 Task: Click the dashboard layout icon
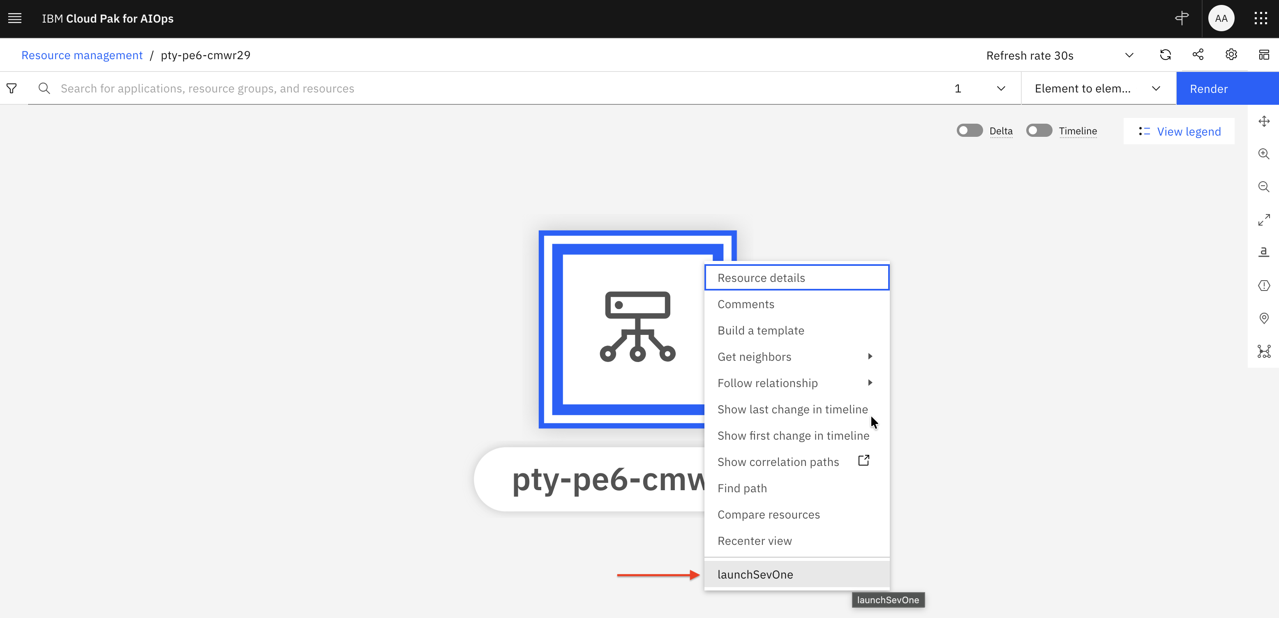coord(1264,55)
